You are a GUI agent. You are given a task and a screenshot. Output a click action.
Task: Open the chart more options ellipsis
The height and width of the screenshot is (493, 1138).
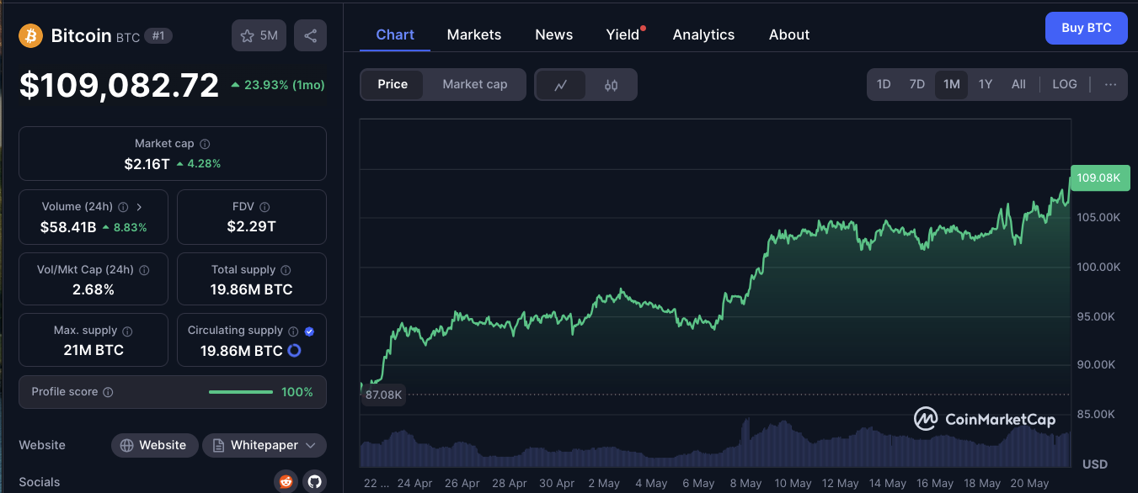pyautogui.click(x=1110, y=84)
